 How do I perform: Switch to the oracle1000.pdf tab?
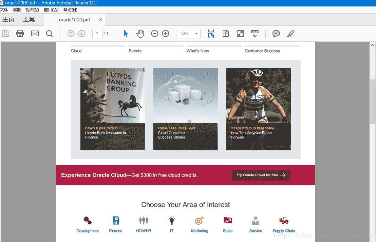[75, 20]
